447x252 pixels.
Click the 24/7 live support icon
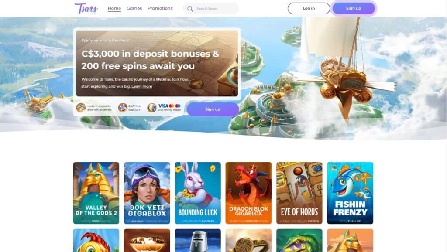123,108
